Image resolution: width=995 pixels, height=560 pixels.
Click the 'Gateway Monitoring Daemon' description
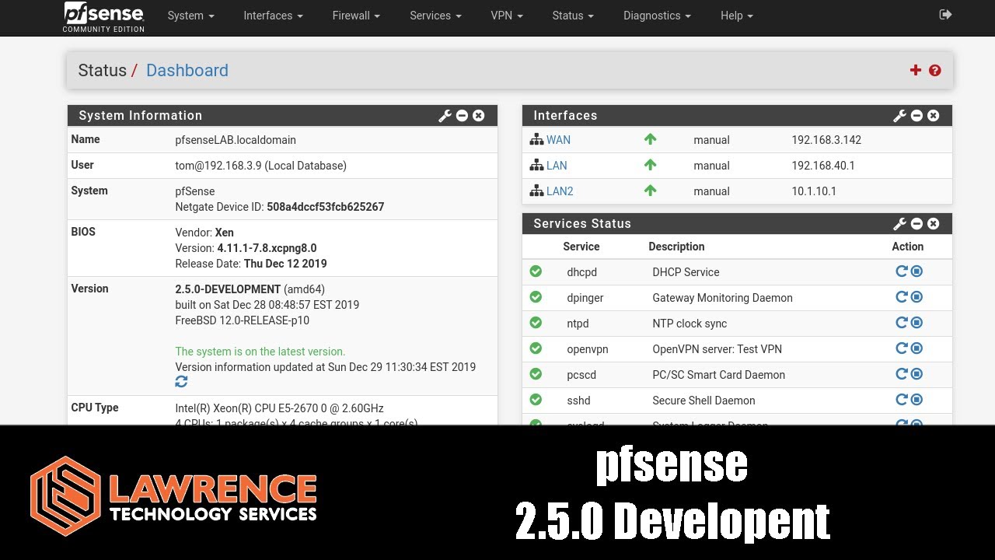pyautogui.click(x=722, y=298)
